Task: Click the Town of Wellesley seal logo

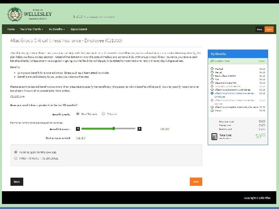Action: [15, 14]
